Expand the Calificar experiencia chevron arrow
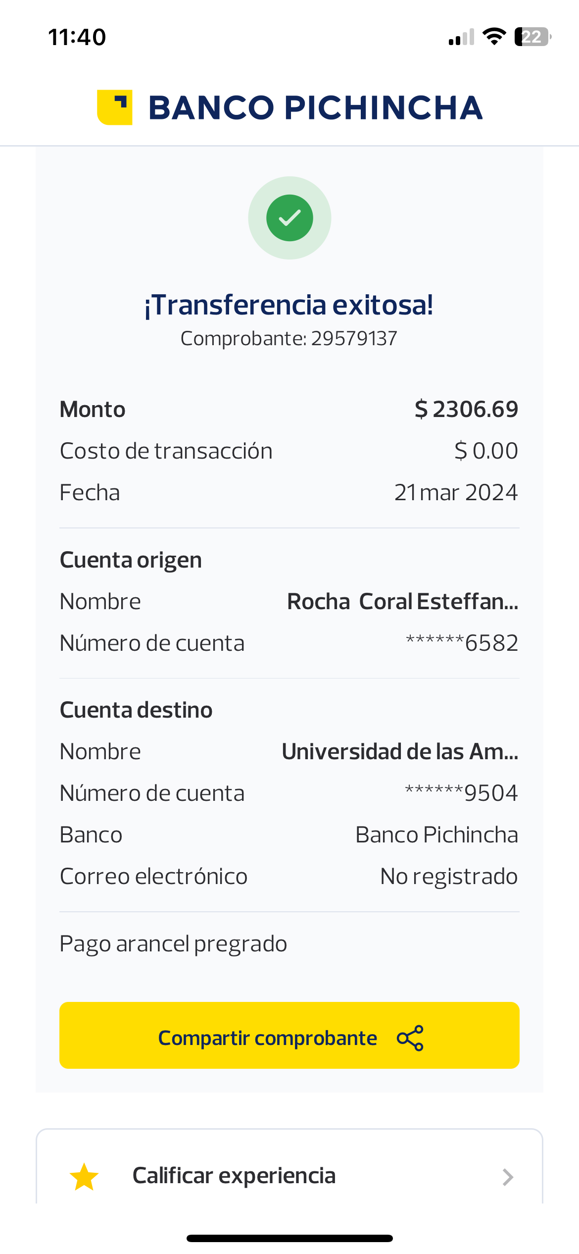The width and height of the screenshot is (579, 1254). pos(507,1177)
